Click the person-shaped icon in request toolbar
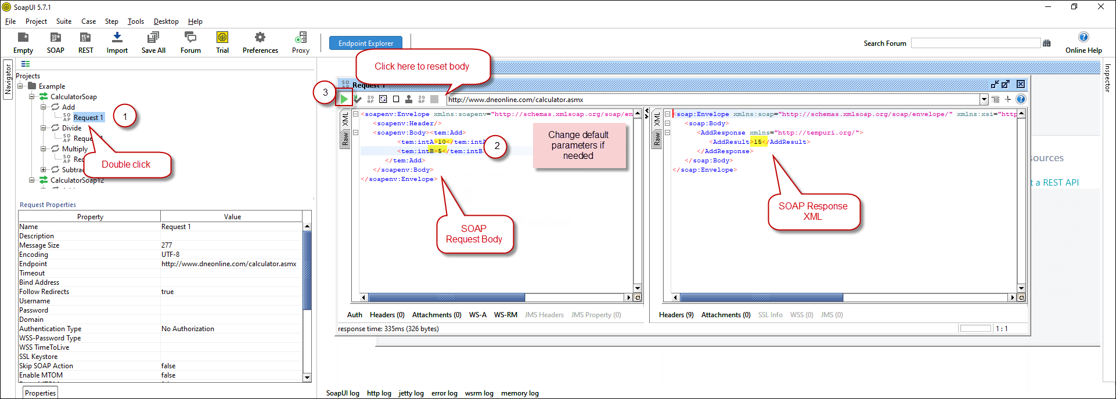Screen dimensions: 1116x399 point(409,99)
